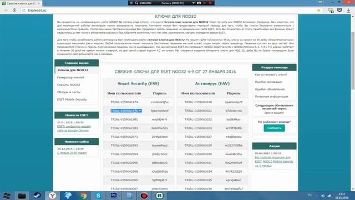
Task: Switch to Yandex Browser in the taskbar
Action: point(52,196)
